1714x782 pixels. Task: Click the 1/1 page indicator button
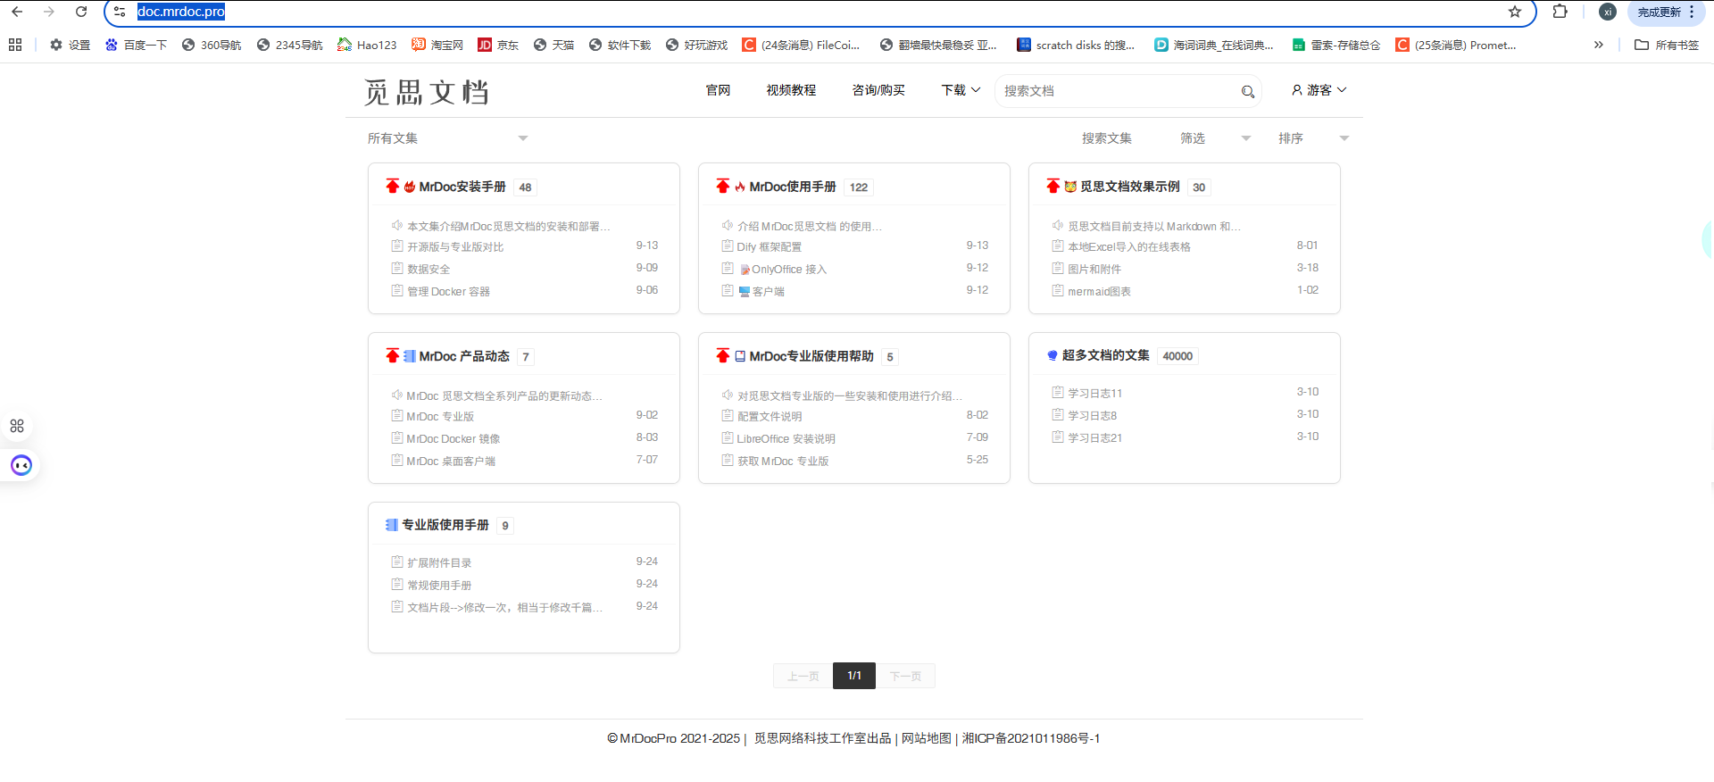point(854,676)
